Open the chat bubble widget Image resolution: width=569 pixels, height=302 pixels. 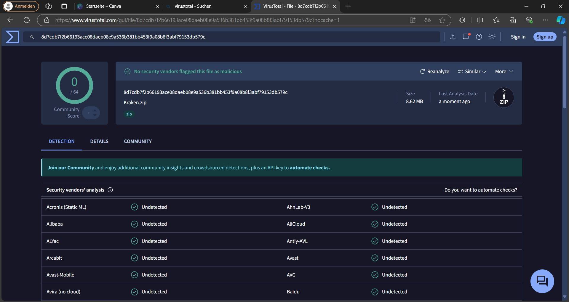click(542, 281)
